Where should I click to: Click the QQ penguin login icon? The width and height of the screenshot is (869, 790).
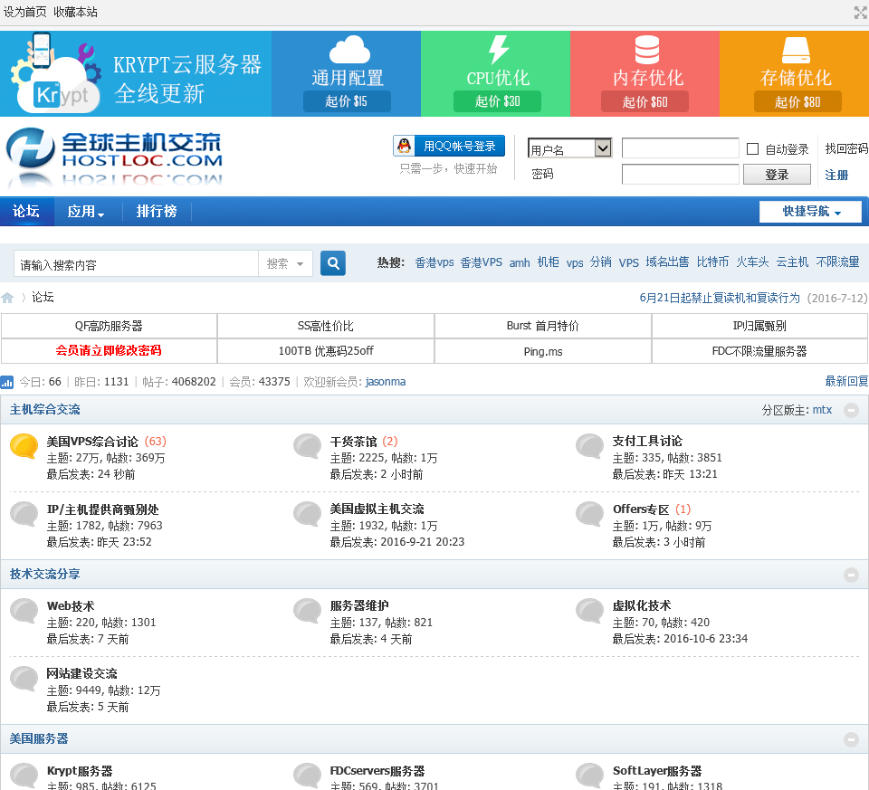pos(404,147)
